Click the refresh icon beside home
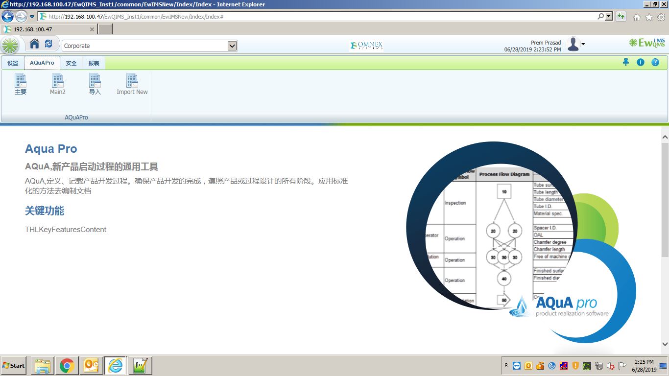Image resolution: width=669 pixels, height=376 pixels. point(48,44)
